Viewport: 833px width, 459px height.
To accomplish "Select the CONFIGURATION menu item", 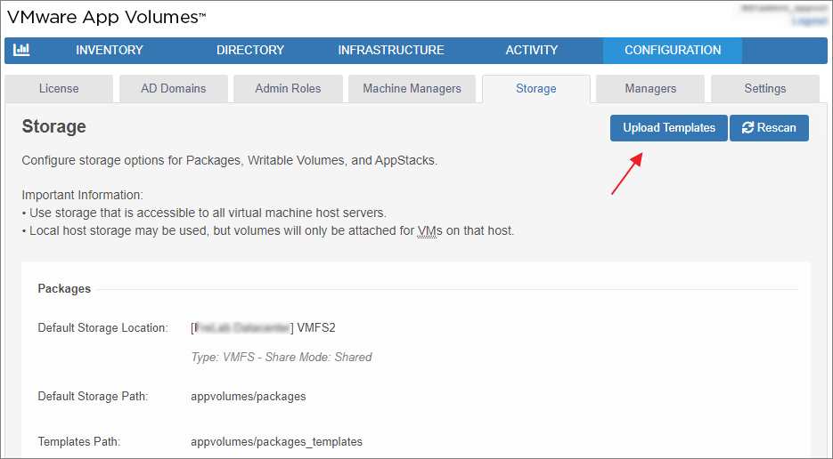I will [673, 51].
